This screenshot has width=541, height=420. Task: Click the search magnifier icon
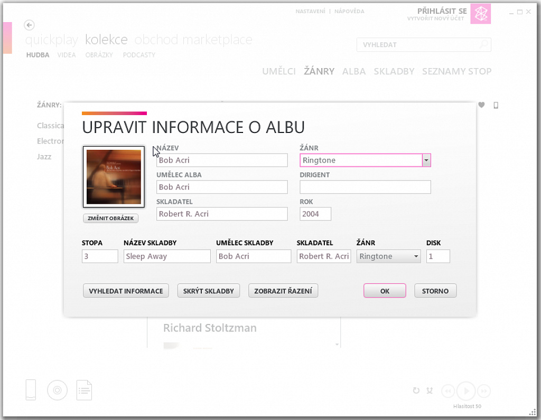484,44
